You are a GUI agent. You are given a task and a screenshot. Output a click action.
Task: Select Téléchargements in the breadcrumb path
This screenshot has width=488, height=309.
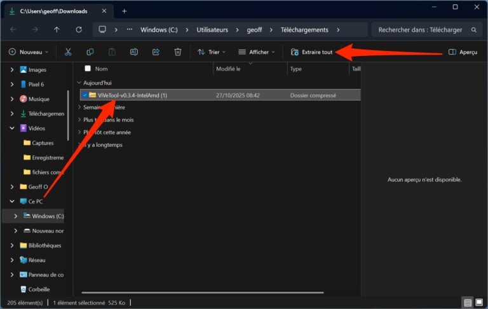pyautogui.click(x=306, y=30)
